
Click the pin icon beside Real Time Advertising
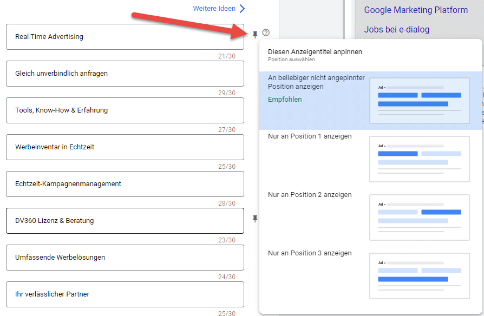(255, 32)
